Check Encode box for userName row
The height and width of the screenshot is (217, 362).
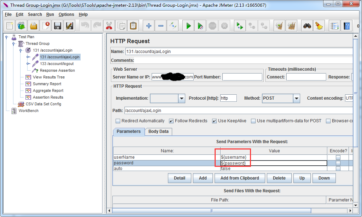pos(338,157)
